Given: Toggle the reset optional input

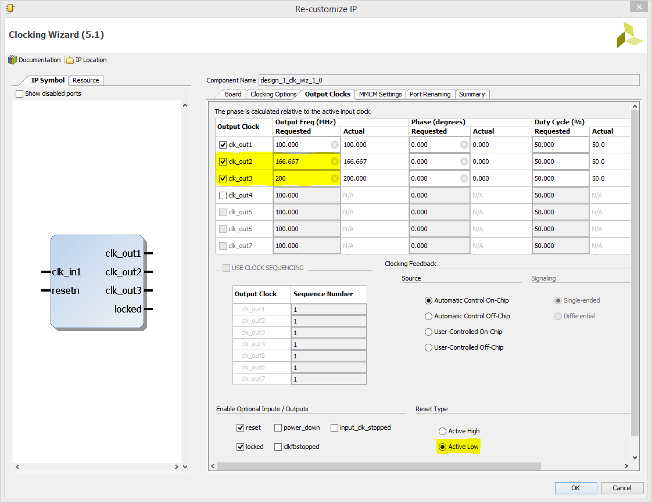Looking at the screenshot, I should point(241,427).
